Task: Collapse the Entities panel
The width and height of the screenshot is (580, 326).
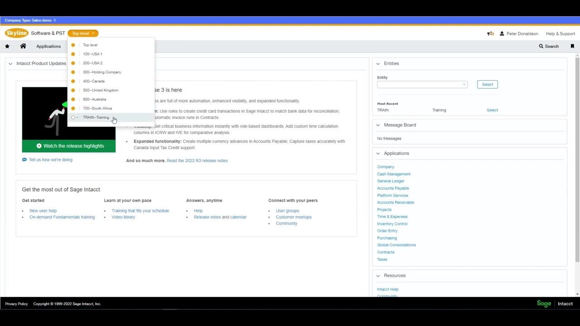Action: click(378, 64)
